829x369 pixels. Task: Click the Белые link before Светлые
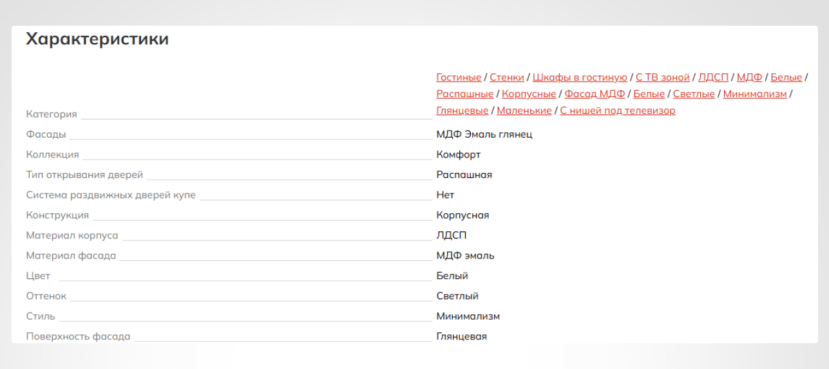pos(649,94)
